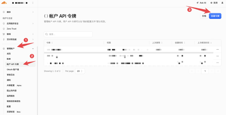Open the user profile icon
226x115 pixels.
pyautogui.click(x=222, y=3)
